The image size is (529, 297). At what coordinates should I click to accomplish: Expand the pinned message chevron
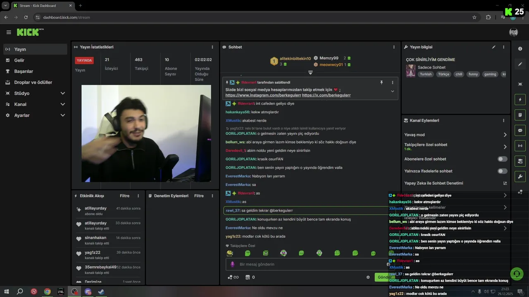[x=392, y=91]
